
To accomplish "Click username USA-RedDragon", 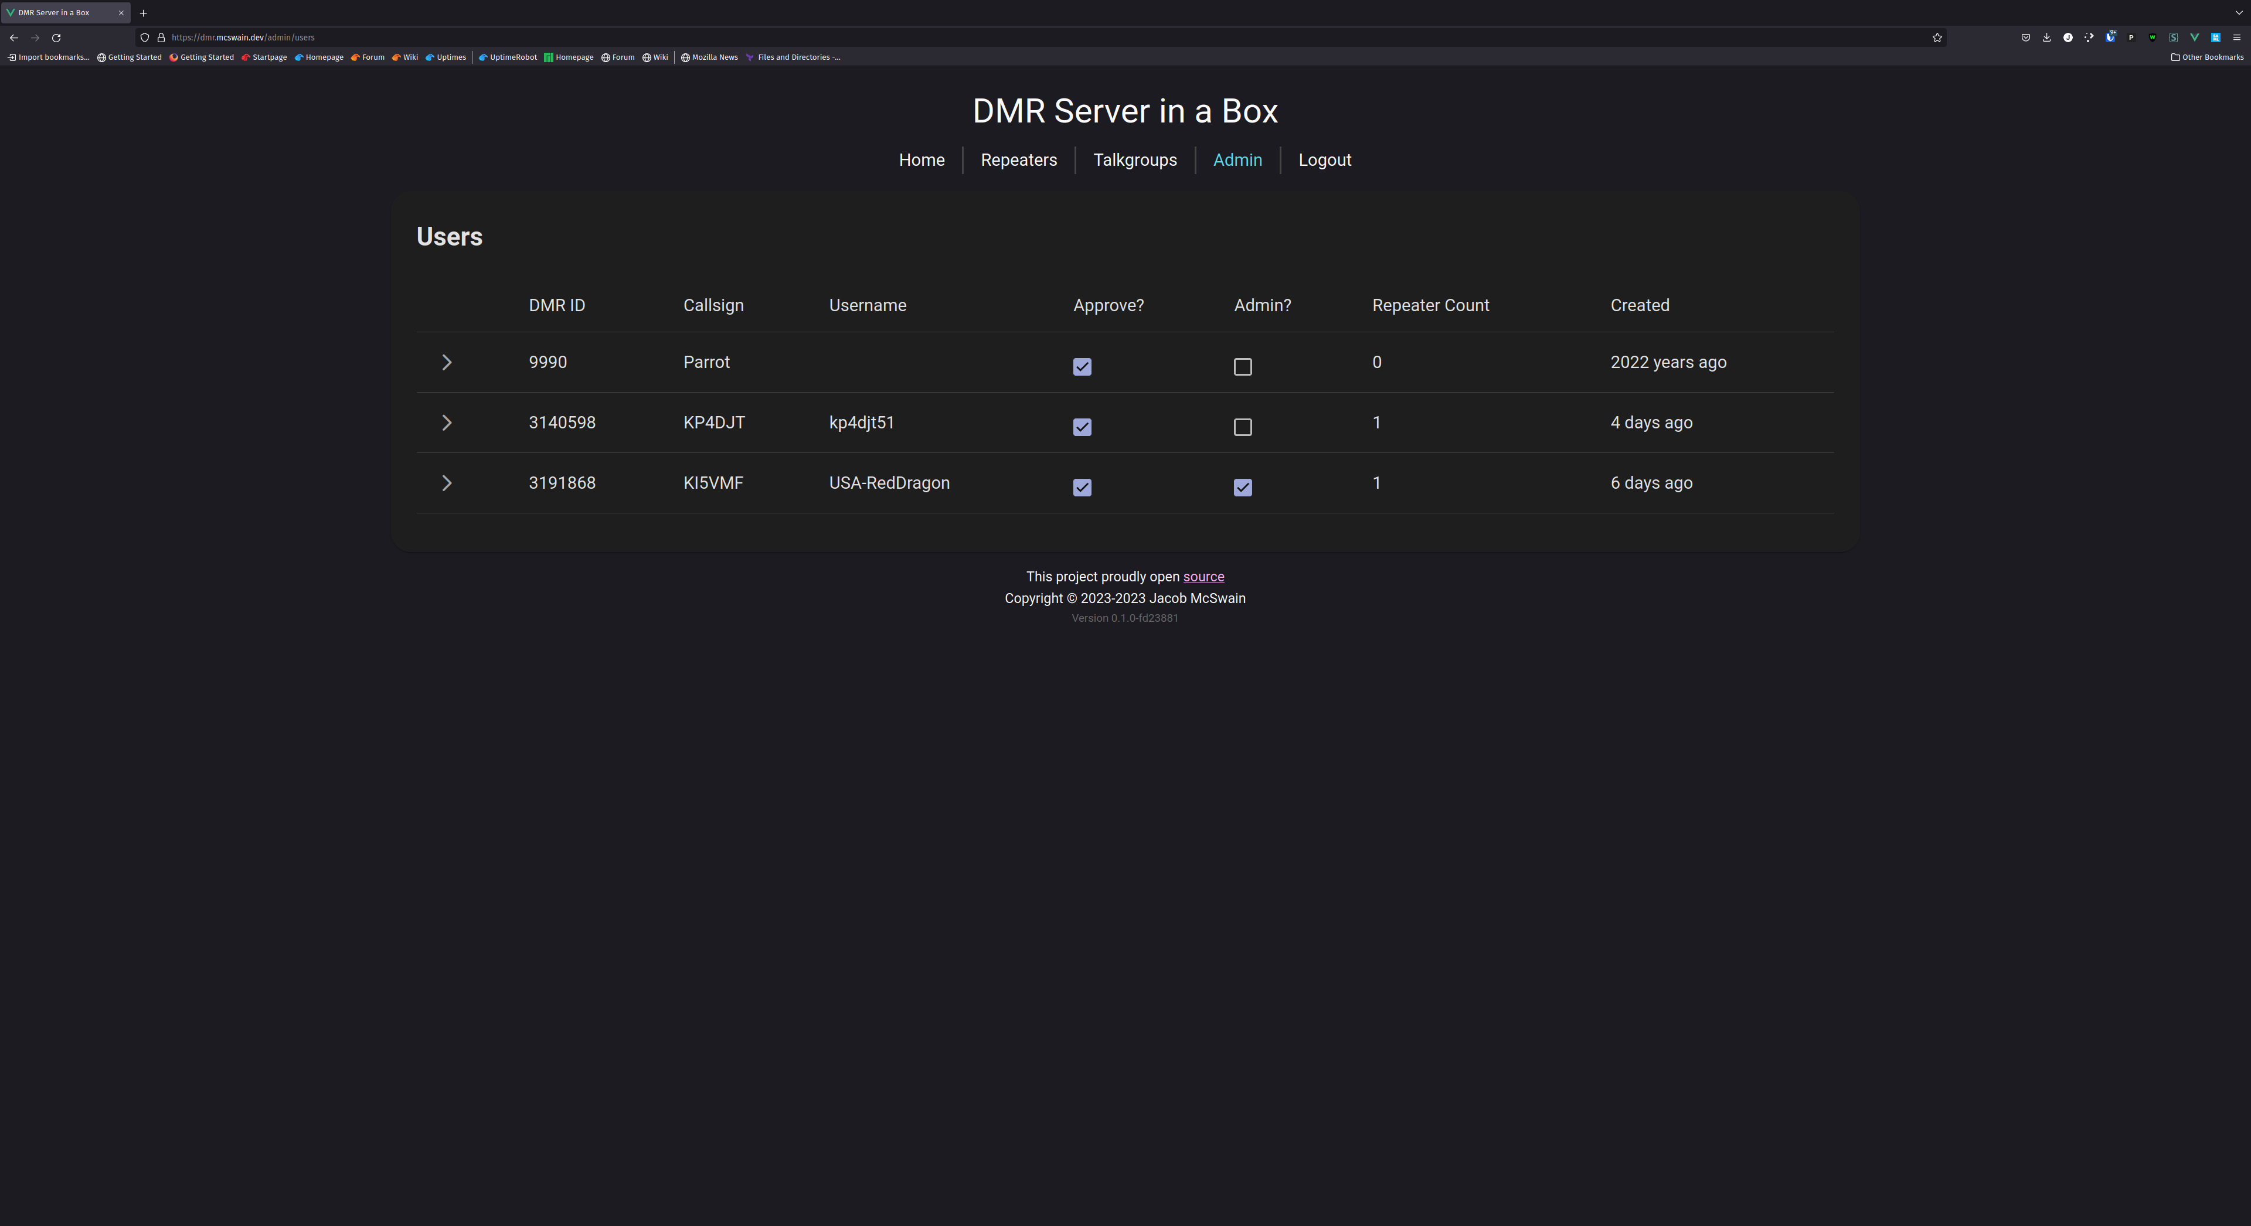I will click(889, 483).
